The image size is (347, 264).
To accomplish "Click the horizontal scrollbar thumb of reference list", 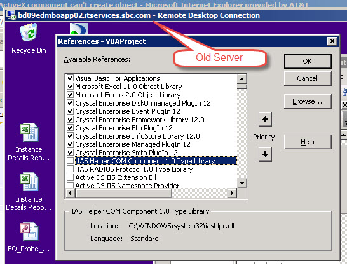I will coord(123,193).
